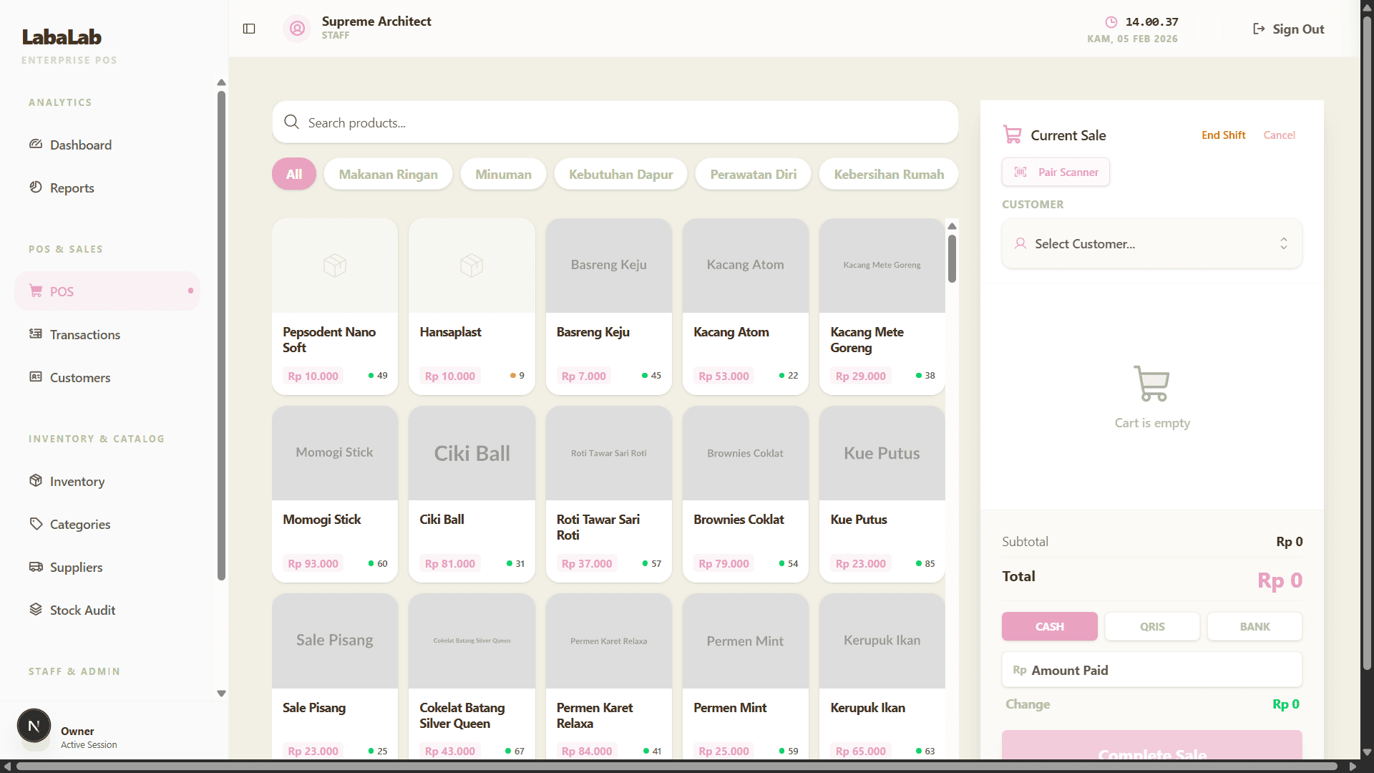Image resolution: width=1374 pixels, height=773 pixels.
Task: Click the sidebar scroll down arrow
Action: click(221, 693)
